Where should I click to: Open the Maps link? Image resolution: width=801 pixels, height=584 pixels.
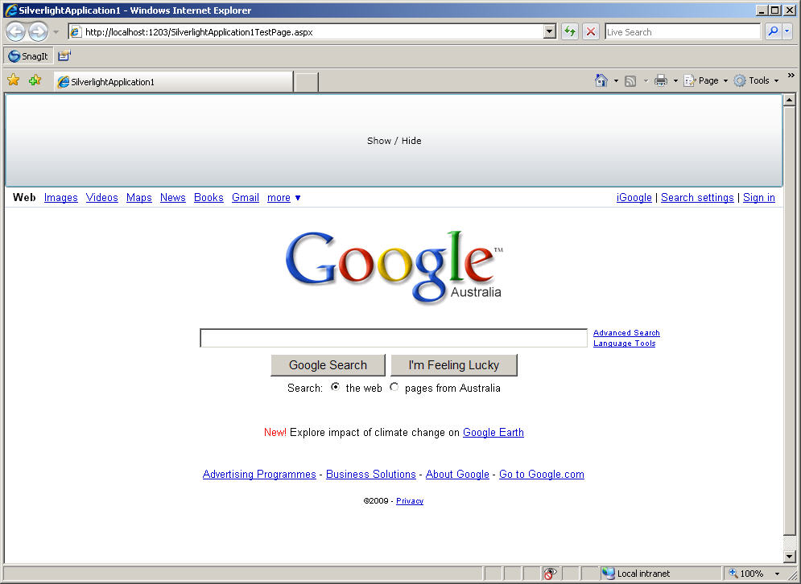[x=139, y=198]
